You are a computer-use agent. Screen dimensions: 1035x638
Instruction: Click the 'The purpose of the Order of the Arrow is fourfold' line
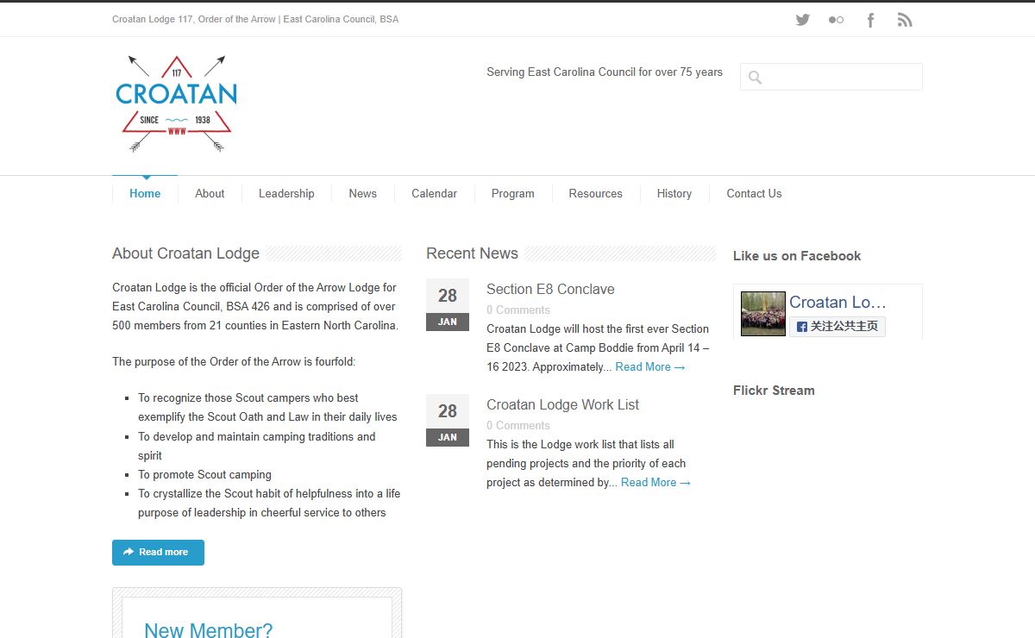pyautogui.click(x=234, y=362)
